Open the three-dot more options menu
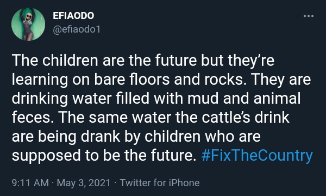The image size is (326, 196). [309, 16]
